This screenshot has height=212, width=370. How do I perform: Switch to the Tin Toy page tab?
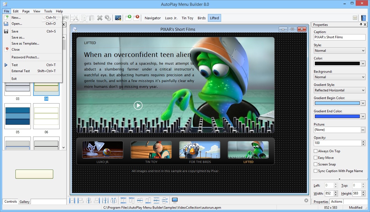coord(187,18)
